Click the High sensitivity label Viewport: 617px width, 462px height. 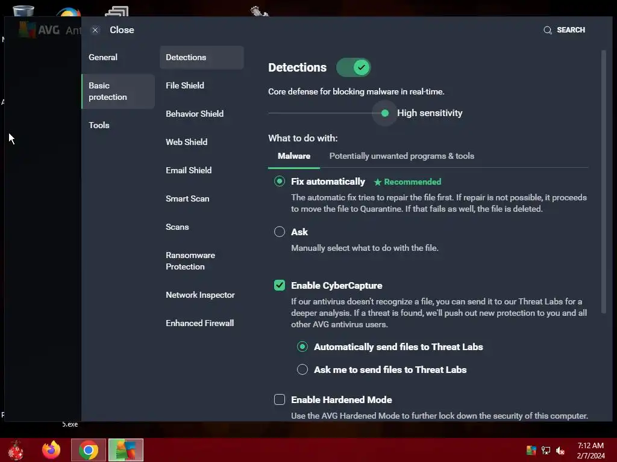[x=430, y=113]
